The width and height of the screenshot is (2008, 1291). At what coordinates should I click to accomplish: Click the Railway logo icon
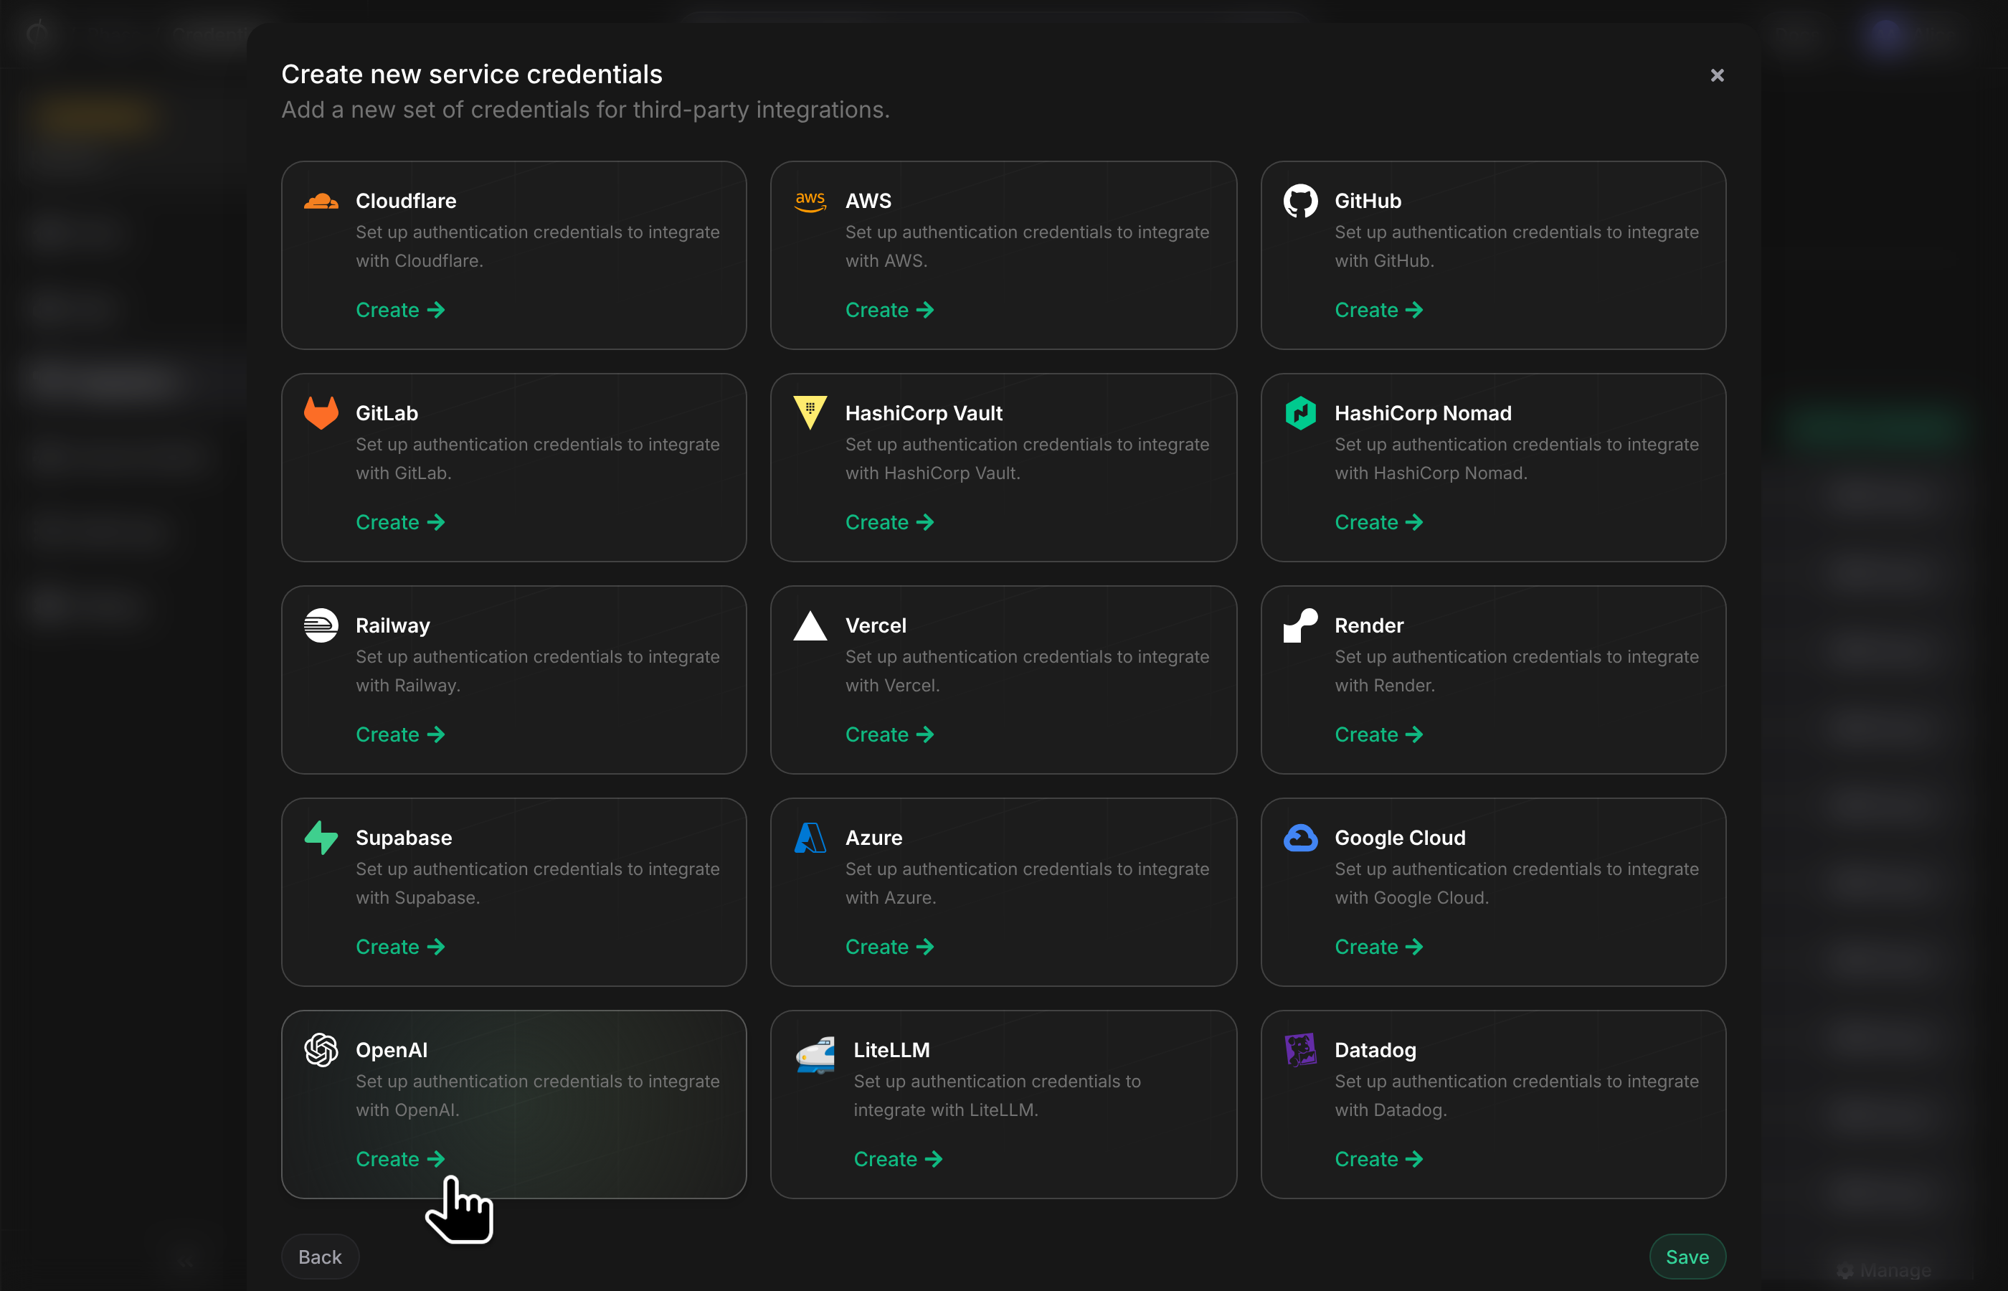(321, 625)
